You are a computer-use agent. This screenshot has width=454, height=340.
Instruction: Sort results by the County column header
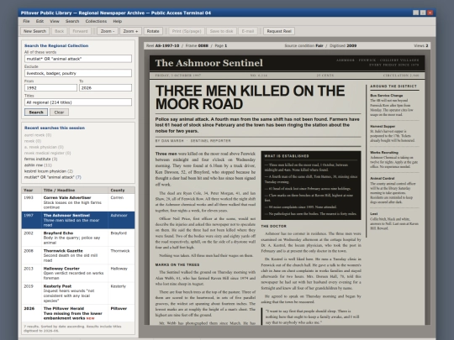coord(122,191)
